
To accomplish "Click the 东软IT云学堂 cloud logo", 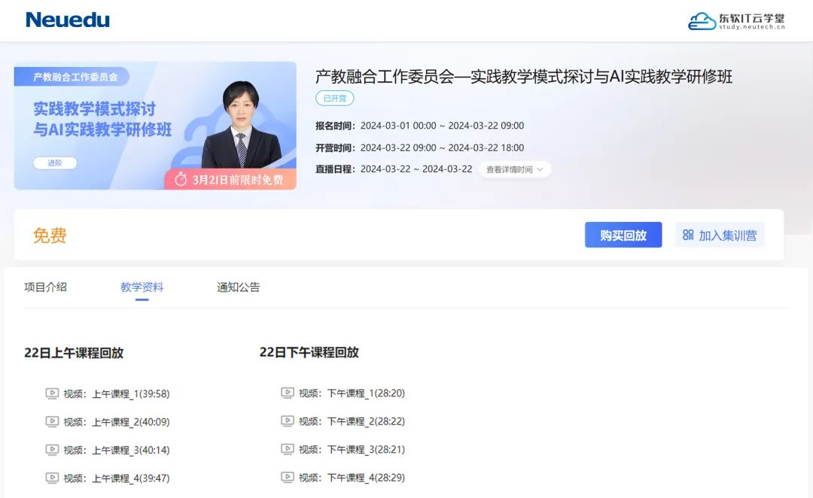I will tap(735, 21).
